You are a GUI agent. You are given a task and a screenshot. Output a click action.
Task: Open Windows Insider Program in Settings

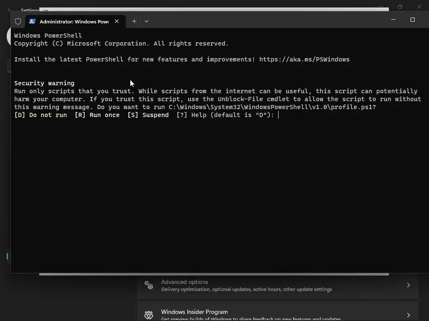(x=277, y=312)
